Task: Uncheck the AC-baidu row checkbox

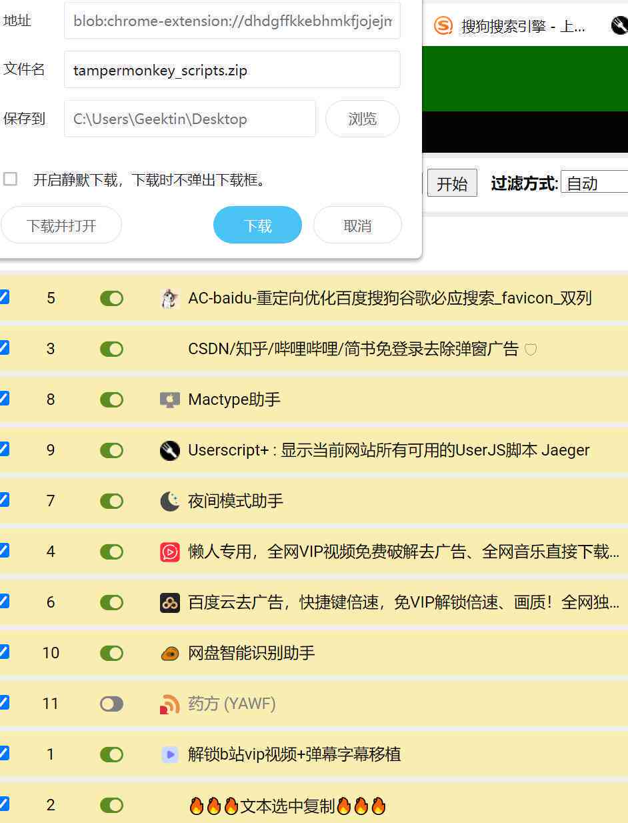Action: click(3, 297)
